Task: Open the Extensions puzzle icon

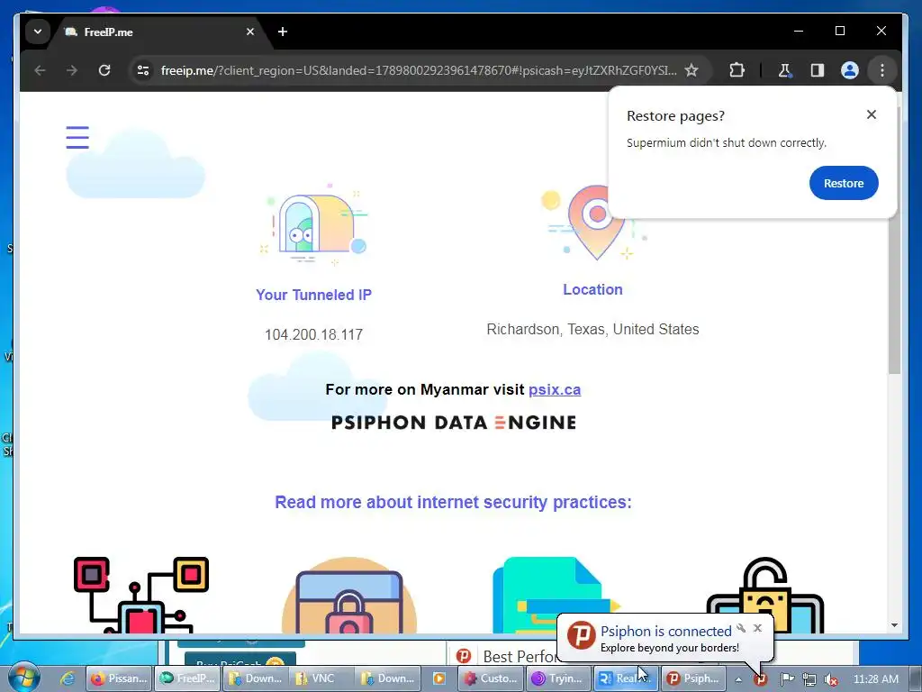Action: tap(737, 70)
